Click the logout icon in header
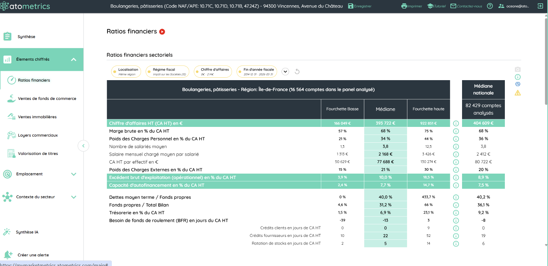This screenshot has height=266, width=548. pyautogui.click(x=540, y=6)
